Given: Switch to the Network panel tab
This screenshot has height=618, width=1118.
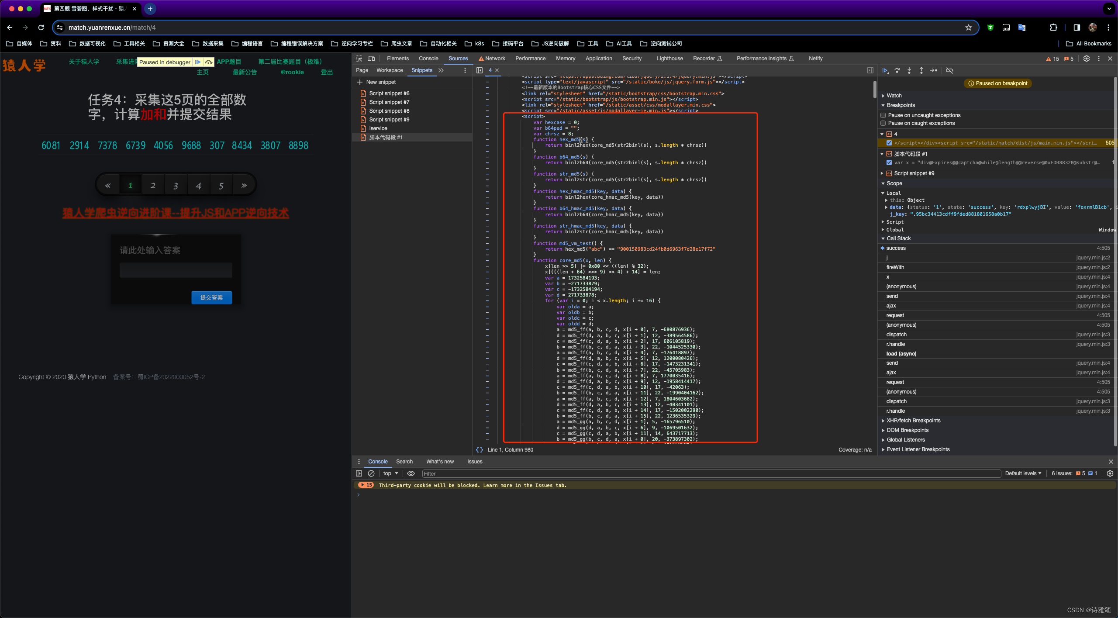Looking at the screenshot, I should (492, 59).
